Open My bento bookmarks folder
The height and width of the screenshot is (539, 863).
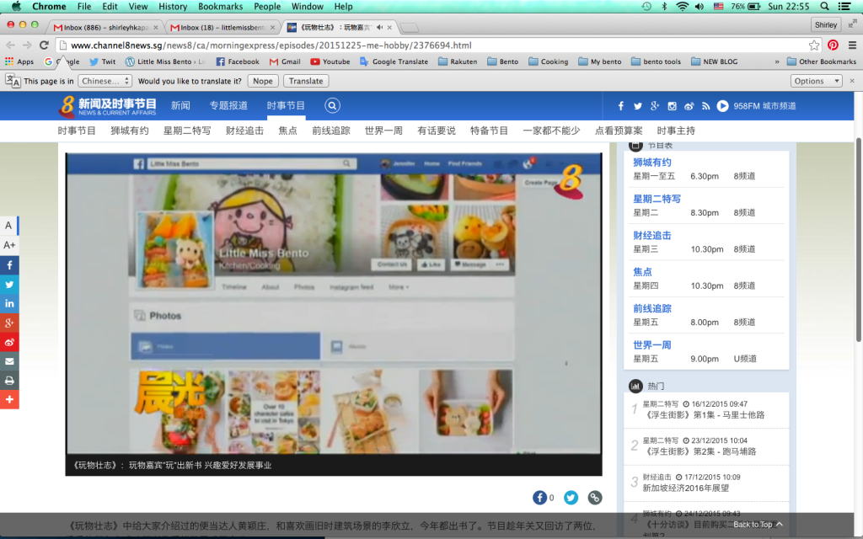[x=600, y=61]
